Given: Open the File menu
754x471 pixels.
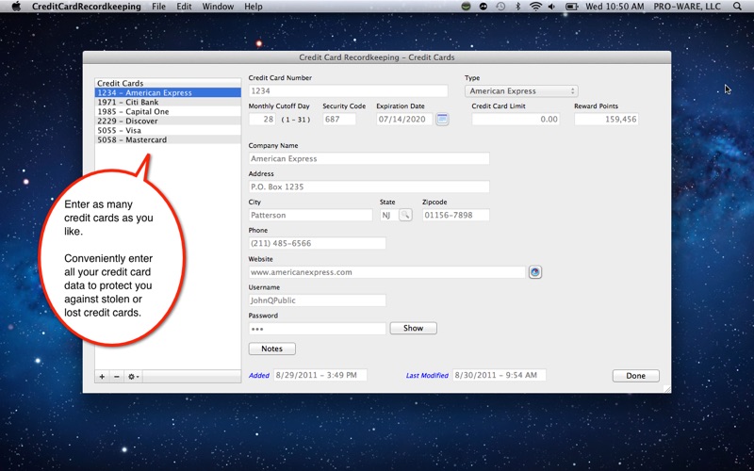Looking at the screenshot, I should point(158,7).
